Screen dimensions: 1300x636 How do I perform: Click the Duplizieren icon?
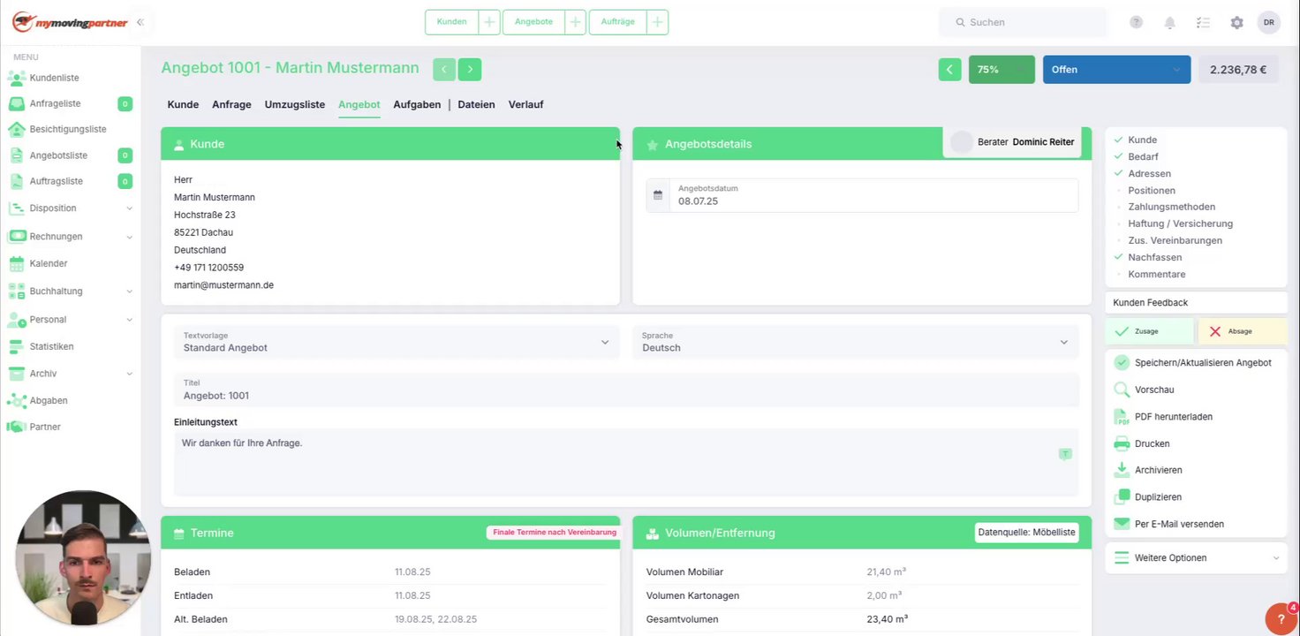click(x=1122, y=496)
